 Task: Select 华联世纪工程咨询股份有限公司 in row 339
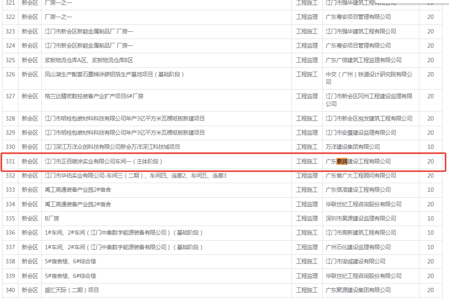(x=364, y=276)
